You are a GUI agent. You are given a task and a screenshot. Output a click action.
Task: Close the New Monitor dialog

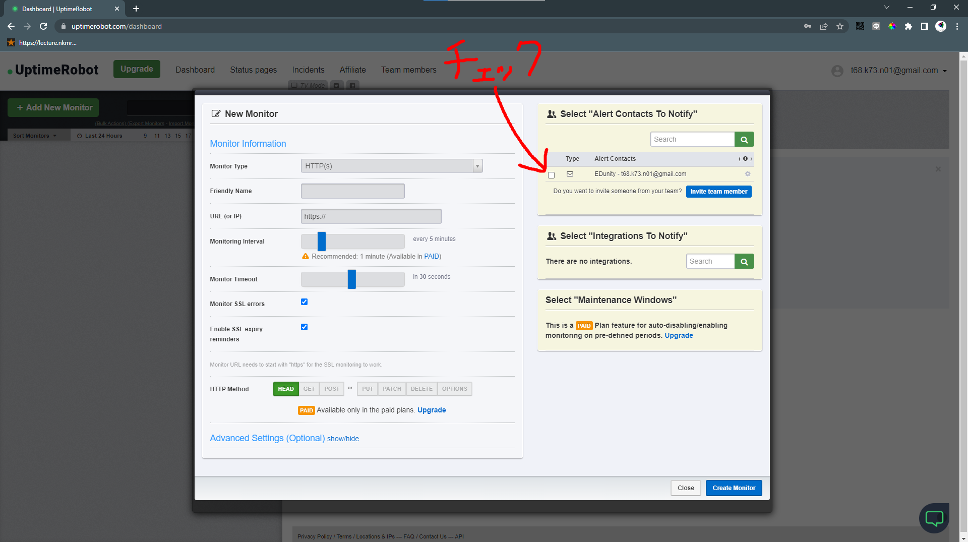(x=686, y=488)
